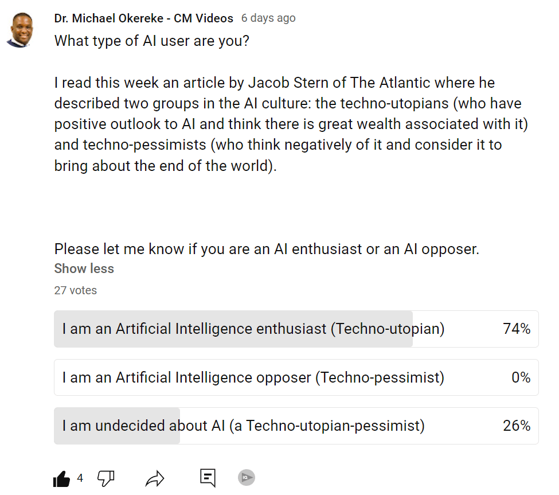The width and height of the screenshot is (559, 495).
Task: Click the round gray extension icon
Action: coord(247,478)
